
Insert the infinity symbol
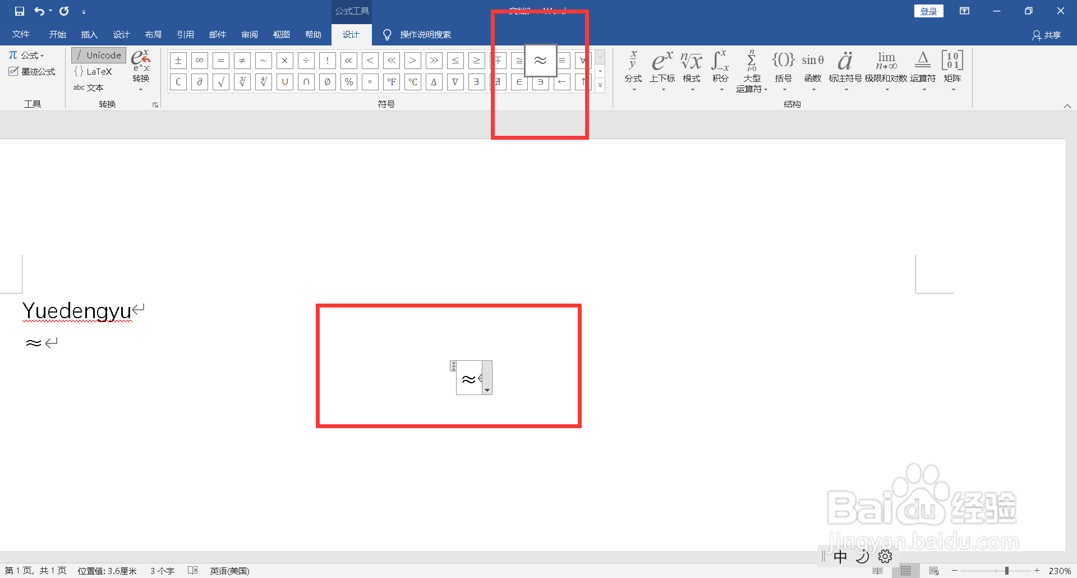point(199,61)
